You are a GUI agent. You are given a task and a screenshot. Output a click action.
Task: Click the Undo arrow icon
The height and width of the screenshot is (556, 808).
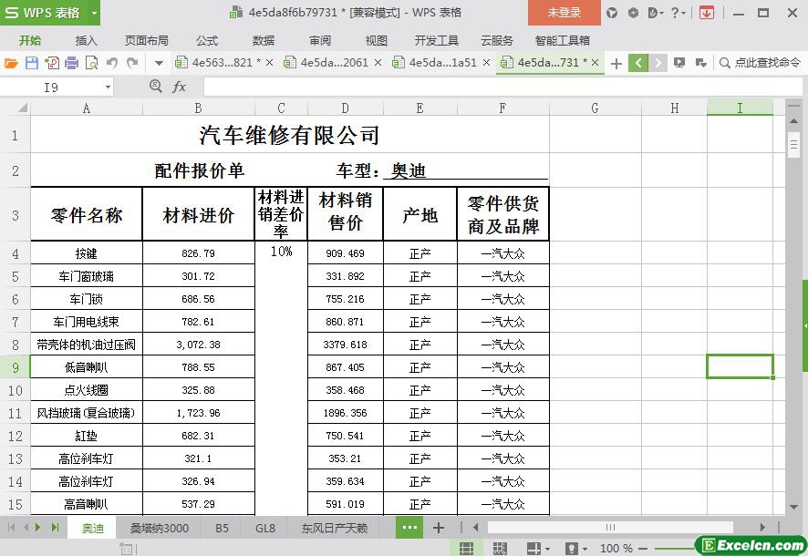112,63
